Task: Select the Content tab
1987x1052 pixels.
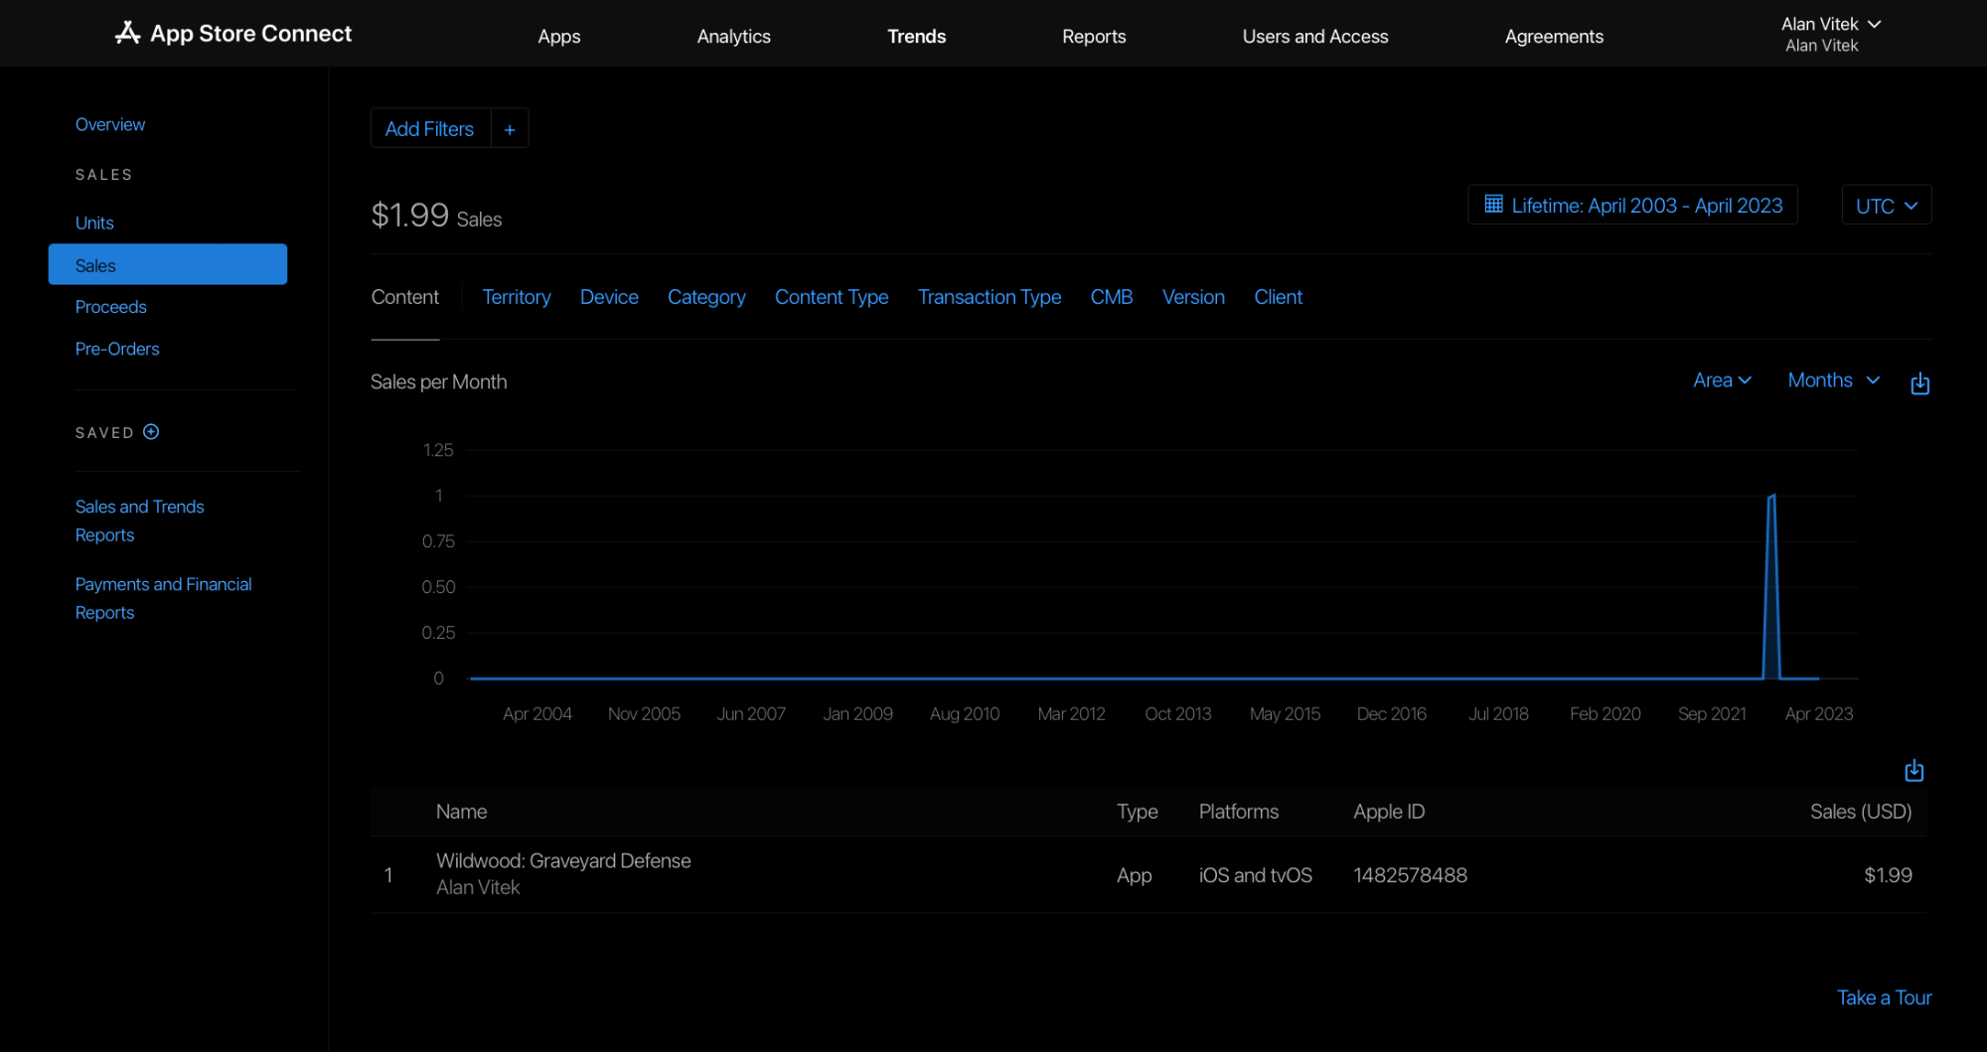Action: [404, 297]
